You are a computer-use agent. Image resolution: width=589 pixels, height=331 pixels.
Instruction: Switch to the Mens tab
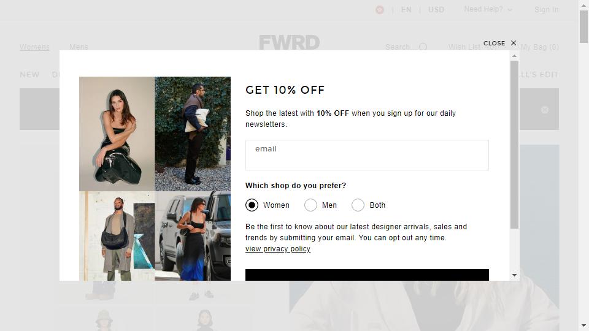point(79,47)
